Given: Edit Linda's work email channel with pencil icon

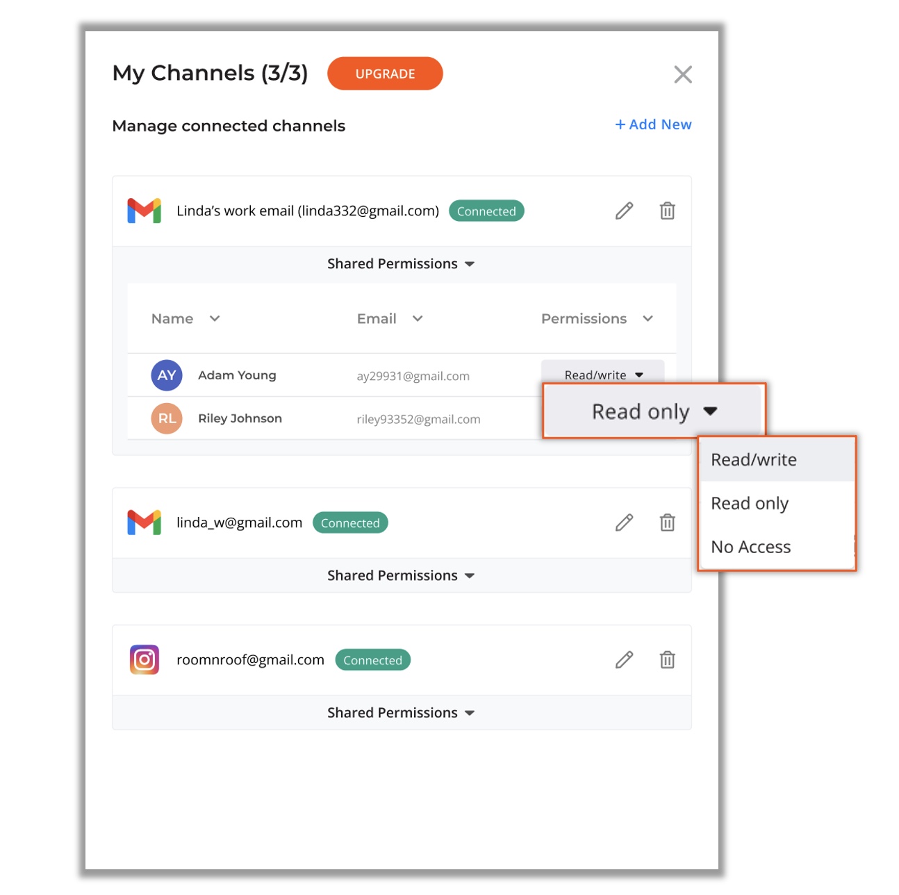Looking at the screenshot, I should [624, 211].
